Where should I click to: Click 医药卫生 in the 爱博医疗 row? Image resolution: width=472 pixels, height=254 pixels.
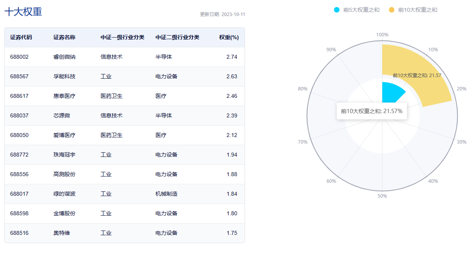click(x=111, y=135)
